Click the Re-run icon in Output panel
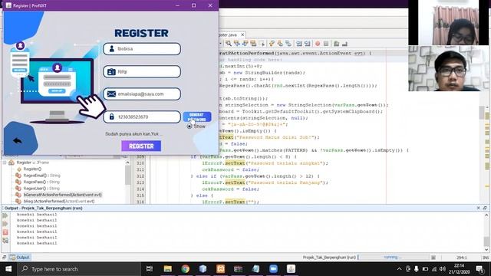The image size is (491, 276). [5, 215]
